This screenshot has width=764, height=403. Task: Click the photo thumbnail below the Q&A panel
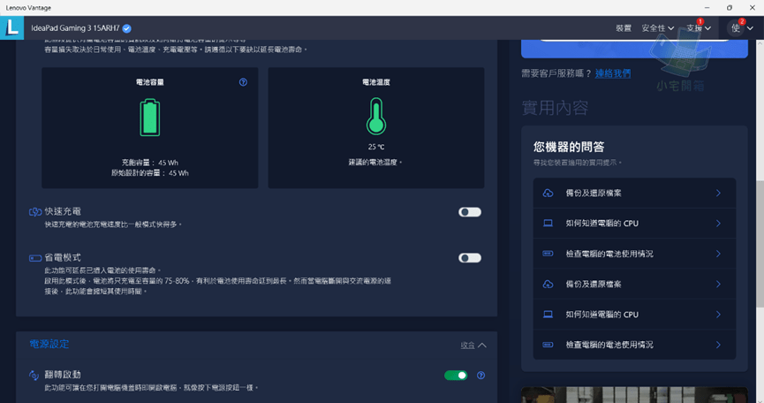(634, 395)
